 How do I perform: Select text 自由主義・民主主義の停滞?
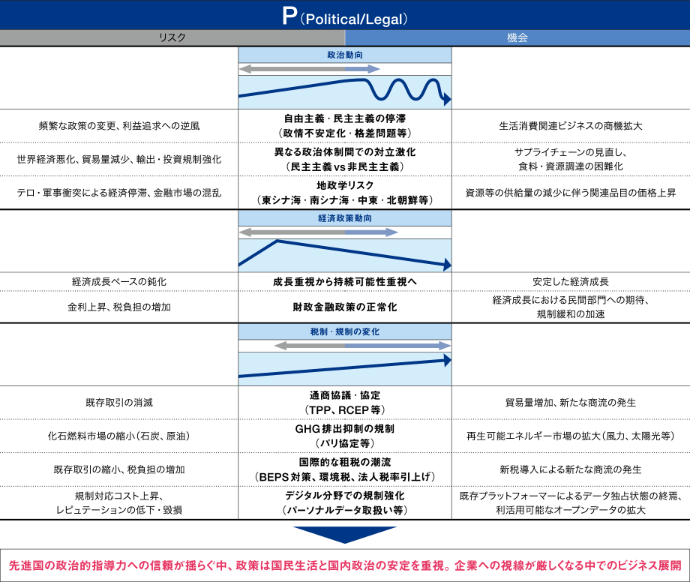[x=345, y=118]
